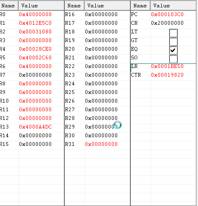Viewport: 198px width, 206px height.
Task: Select the R11 register value
Action: tap(35, 110)
